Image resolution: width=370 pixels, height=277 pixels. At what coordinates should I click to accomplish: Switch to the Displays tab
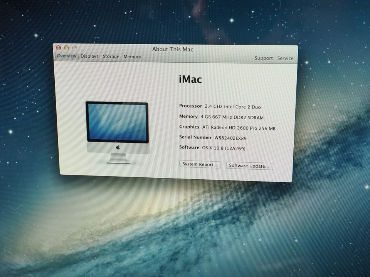click(x=89, y=56)
